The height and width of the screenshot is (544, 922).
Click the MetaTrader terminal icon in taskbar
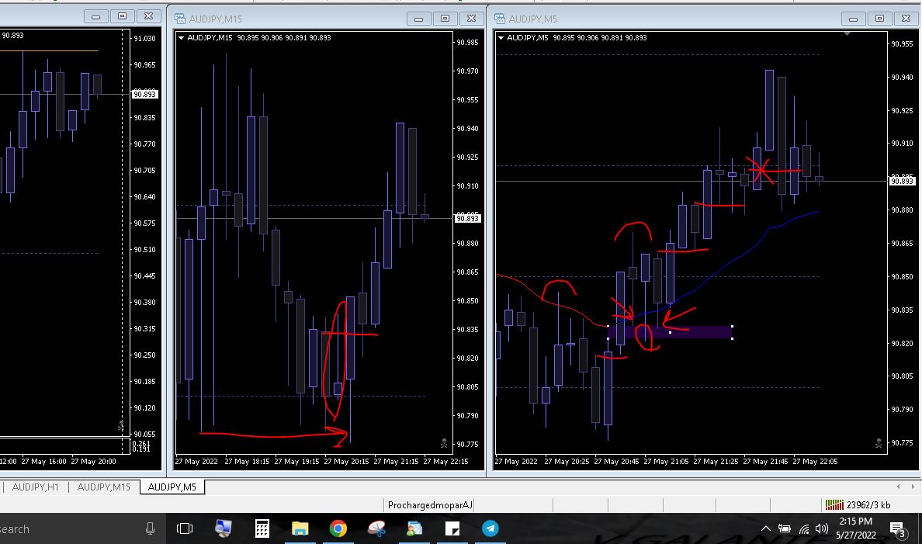(414, 528)
